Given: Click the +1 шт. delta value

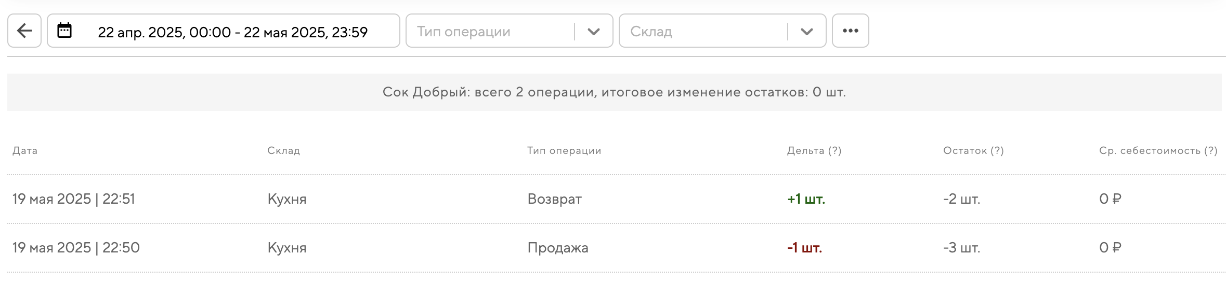Looking at the screenshot, I should 806,199.
